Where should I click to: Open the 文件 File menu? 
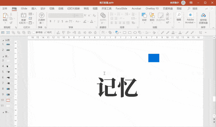pyautogui.click(x=5, y=8)
